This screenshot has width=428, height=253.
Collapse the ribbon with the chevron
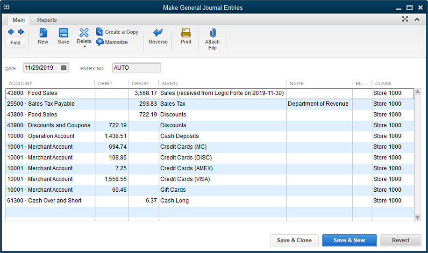tap(417, 19)
